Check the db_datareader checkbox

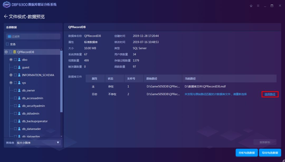(x=15, y=129)
